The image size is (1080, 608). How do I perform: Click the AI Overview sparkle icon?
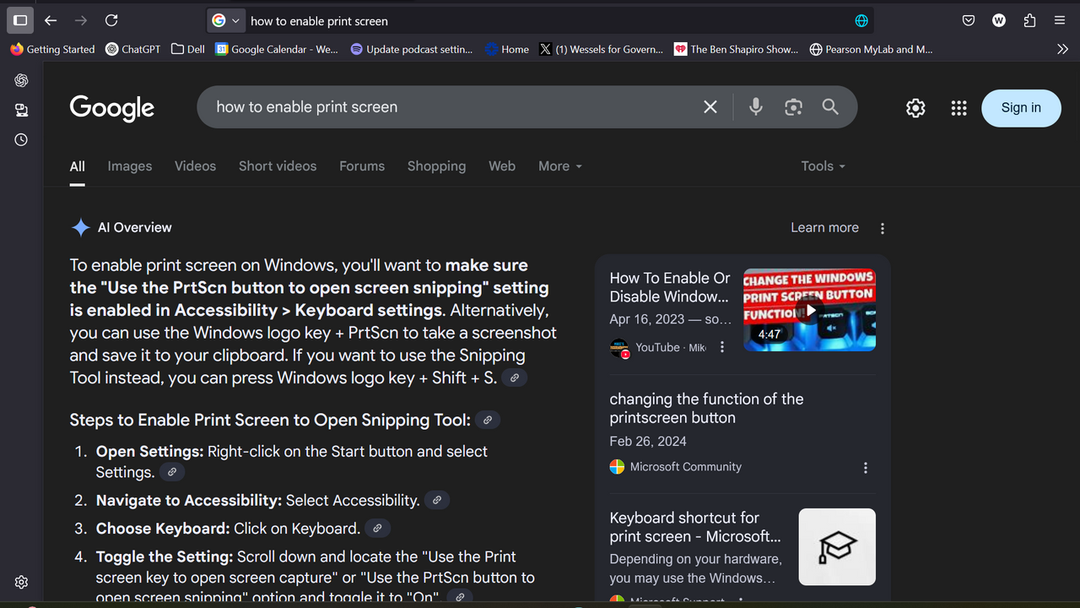tap(81, 228)
